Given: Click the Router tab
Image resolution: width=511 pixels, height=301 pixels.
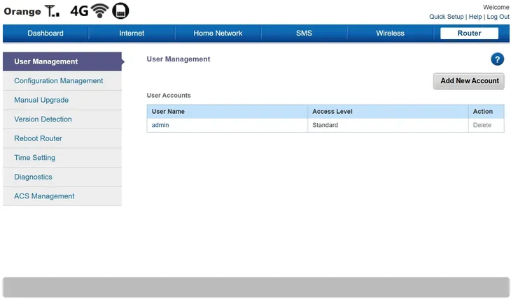Looking at the screenshot, I should click(x=469, y=34).
